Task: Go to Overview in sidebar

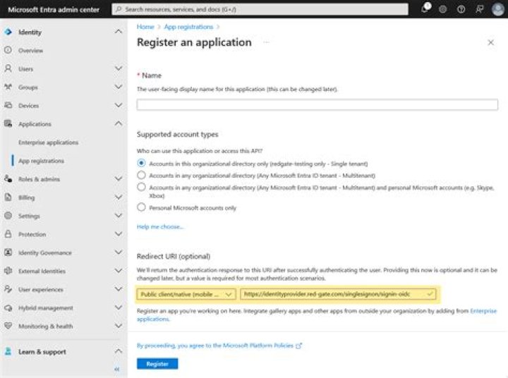Action: (30, 50)
